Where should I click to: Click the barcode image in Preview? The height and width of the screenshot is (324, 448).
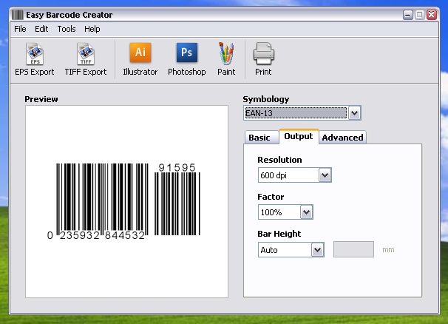pos(123,201)
